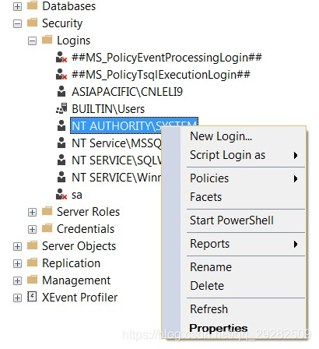This screenshot has height=349, width=319.
Task: Select the XEvent Profiler label
Action: pyautogui.click(x=79, y=298)
